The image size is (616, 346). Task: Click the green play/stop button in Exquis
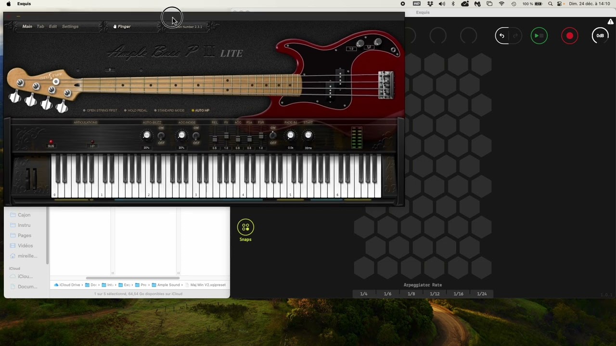[539, 36]
